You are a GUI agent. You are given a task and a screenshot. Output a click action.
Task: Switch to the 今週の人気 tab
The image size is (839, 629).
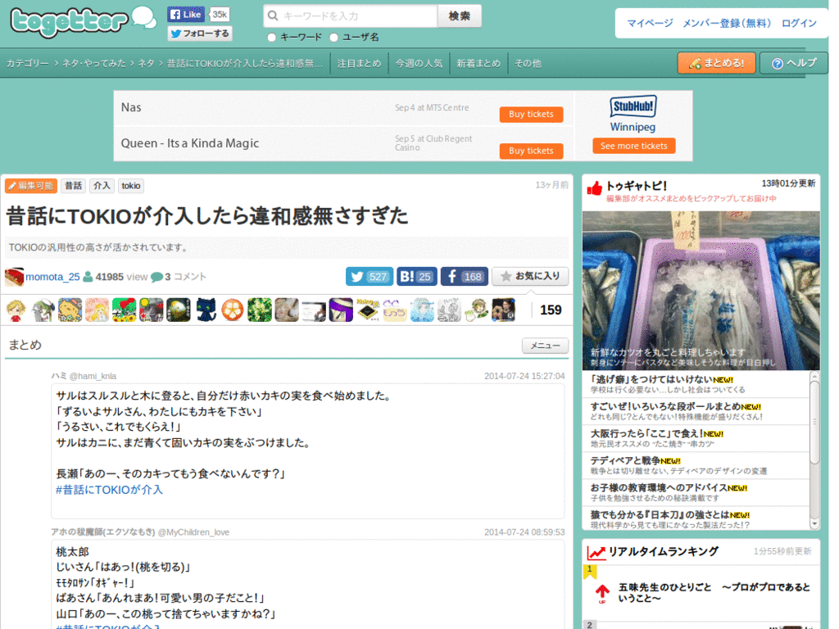pos(419,62)
